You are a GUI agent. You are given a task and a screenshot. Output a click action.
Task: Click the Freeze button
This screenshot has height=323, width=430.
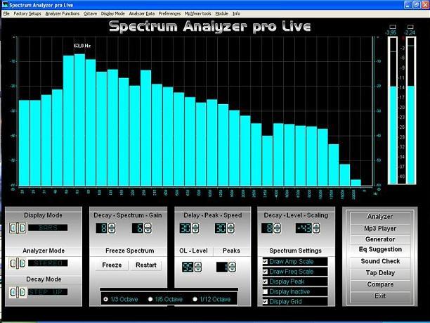tap(112, 265)
